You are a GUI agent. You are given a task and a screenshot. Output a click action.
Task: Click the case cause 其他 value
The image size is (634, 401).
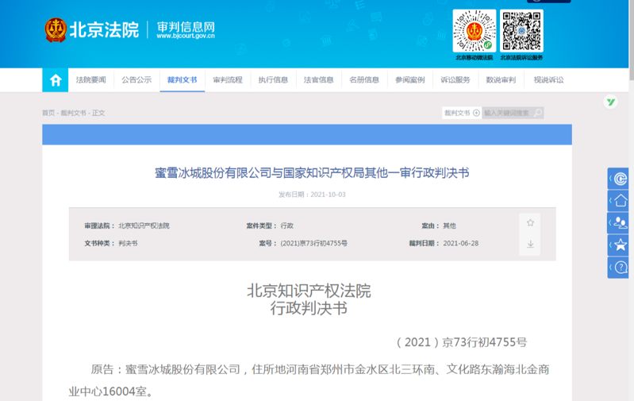coord(449,226)
